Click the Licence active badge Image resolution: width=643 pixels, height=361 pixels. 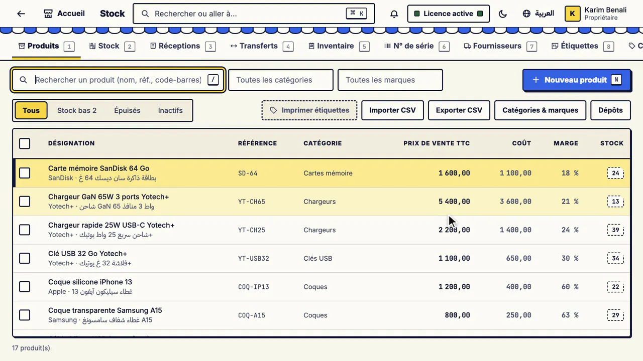448,14
